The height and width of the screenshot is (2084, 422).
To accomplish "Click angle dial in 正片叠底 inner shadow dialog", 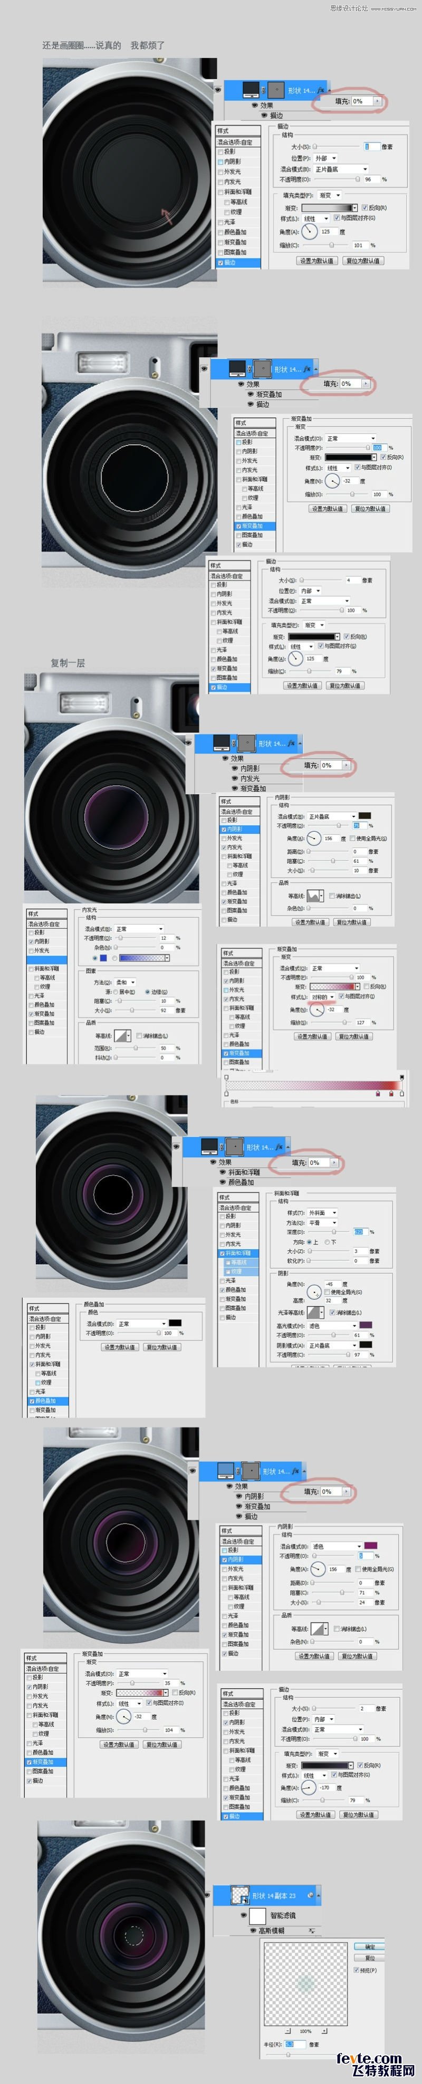I will point(314,838).
